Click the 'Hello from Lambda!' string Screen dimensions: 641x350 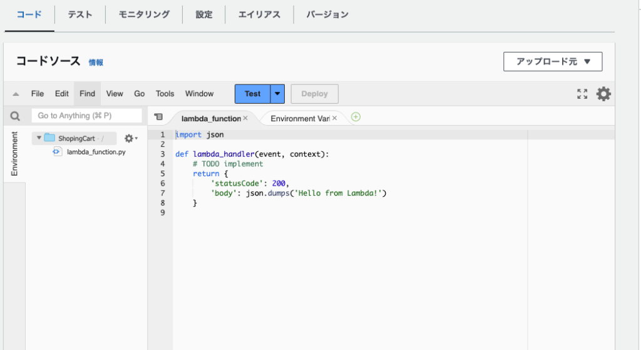pyautogui.click(x=339, y=193)
